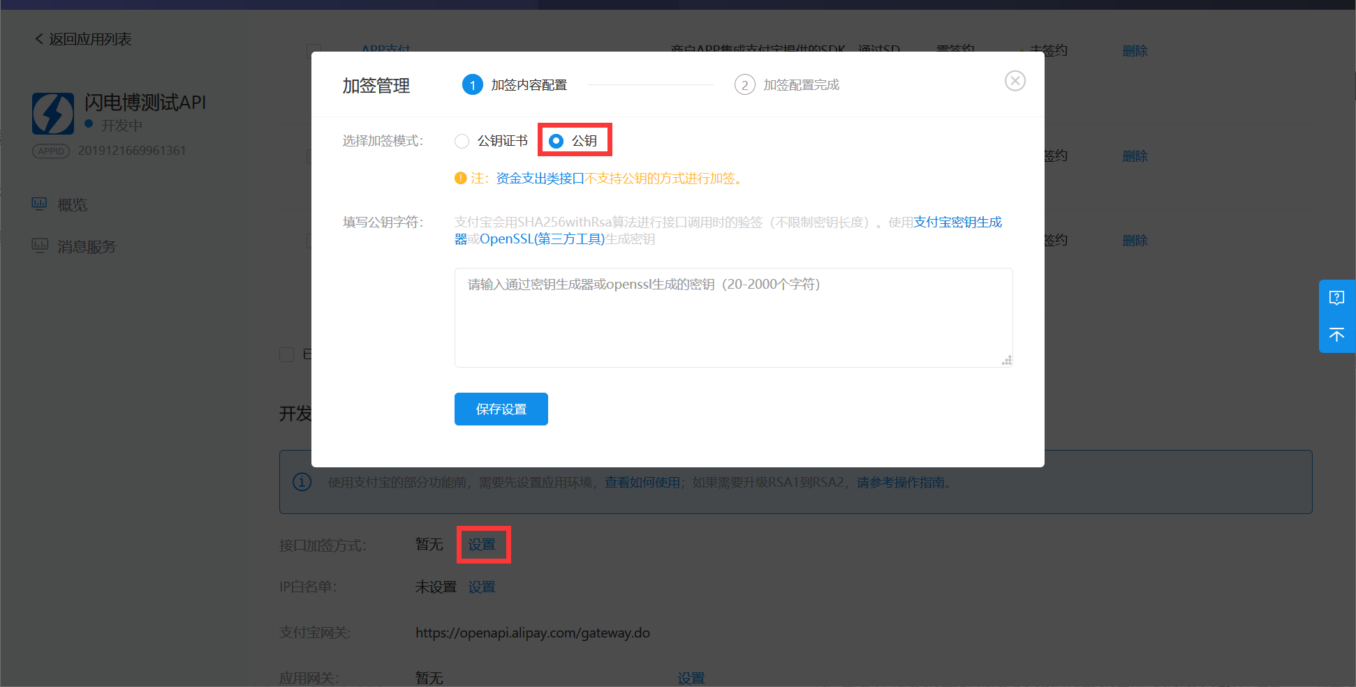Click the info circle icon in notice bar
Image resolution: width=1356 pixels, height=687 pixels.
(302, 482)
